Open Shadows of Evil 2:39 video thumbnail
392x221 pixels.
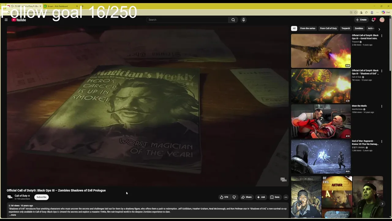pyautogui.click(x=321, y=86)
